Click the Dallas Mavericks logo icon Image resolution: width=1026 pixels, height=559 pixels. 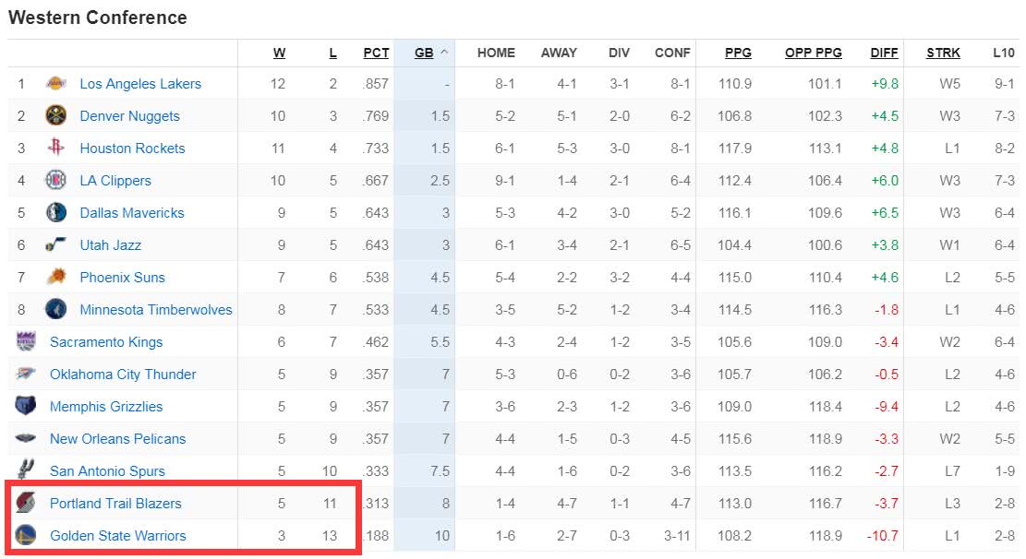[56, 212]
